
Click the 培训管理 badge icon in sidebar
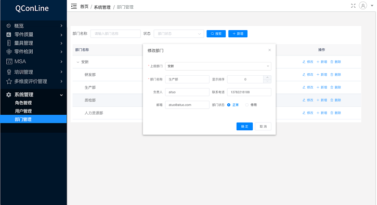tap(9, 72)
